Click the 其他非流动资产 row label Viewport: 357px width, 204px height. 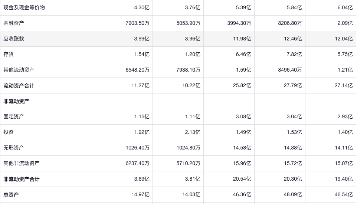[22, 163]
